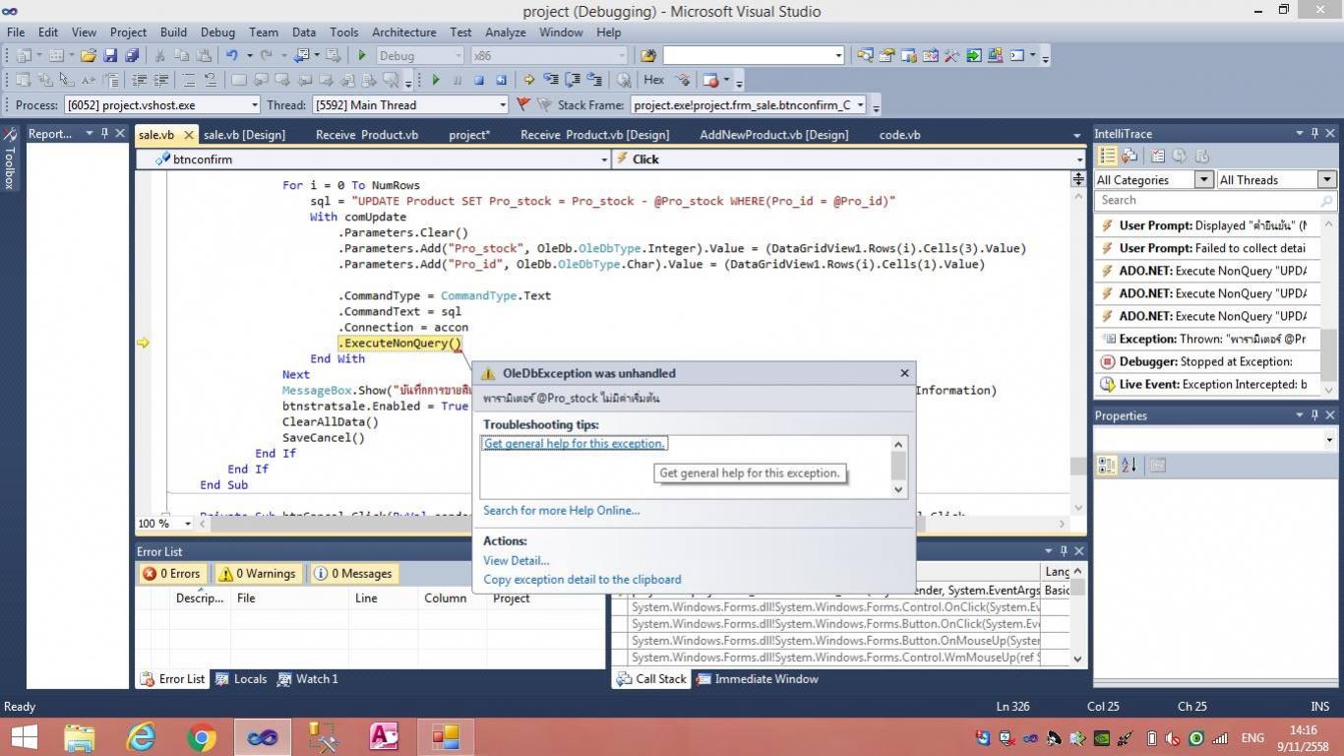Toggle Hex display in debug toolbar
Screen dimensions: 1344x756
[653, 81]
